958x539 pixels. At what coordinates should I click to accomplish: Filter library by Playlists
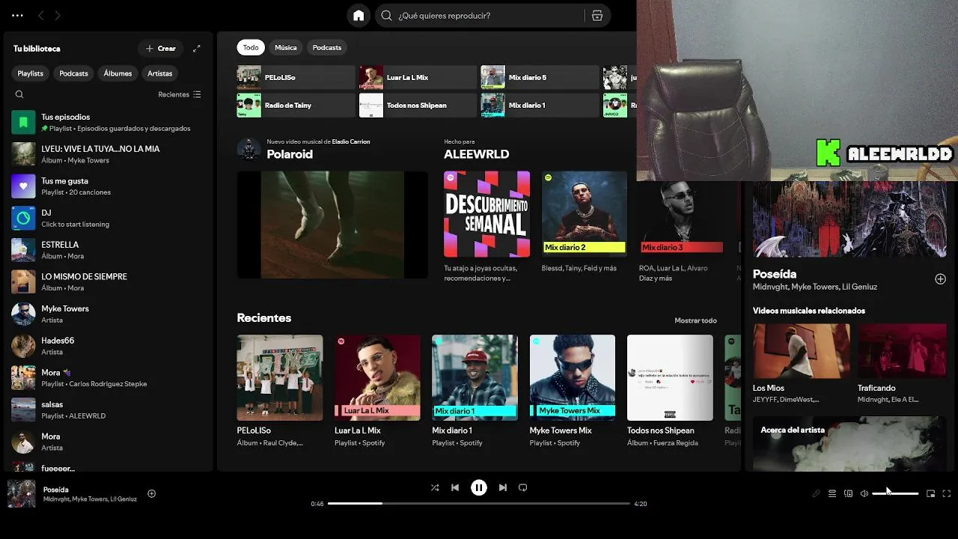(31, 73)
